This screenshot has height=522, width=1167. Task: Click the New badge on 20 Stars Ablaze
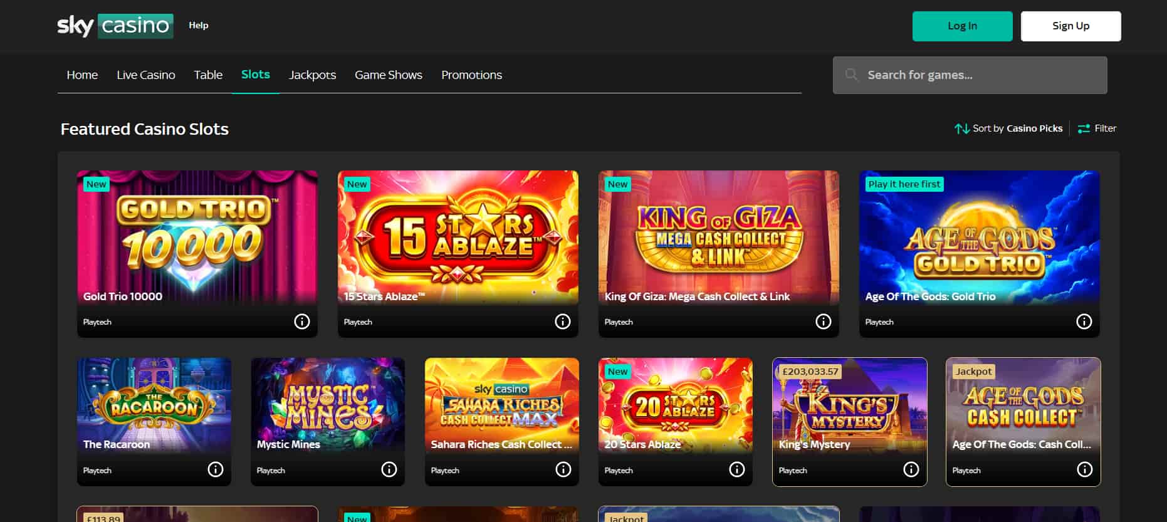[617, 372]
